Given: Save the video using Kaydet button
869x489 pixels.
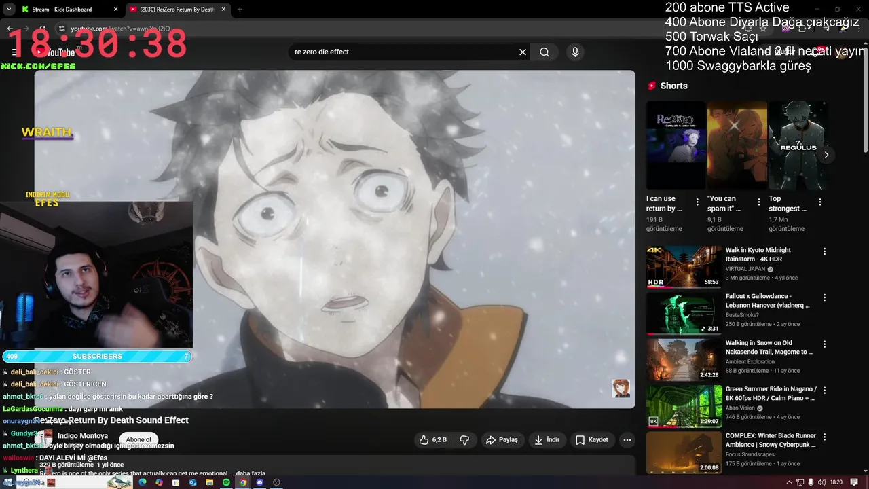Looking at the screenshot, I should [x=592, y=440].
